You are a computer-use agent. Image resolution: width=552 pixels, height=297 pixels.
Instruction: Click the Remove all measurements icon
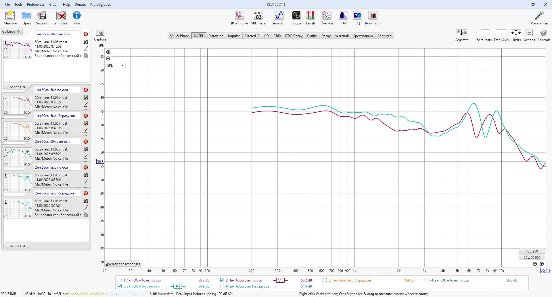(x=61, y=18)
